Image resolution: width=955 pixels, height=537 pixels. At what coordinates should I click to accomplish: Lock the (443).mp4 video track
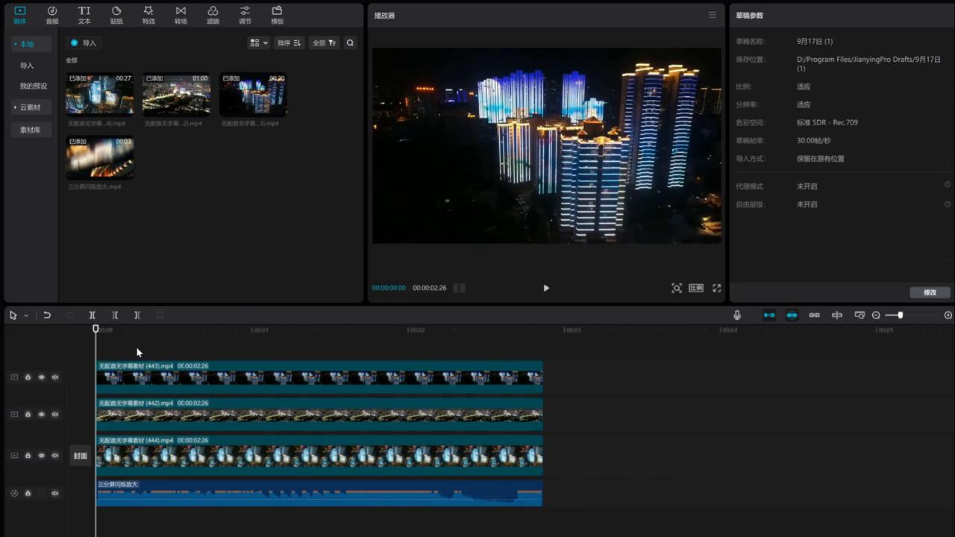[x=28, y=377]
